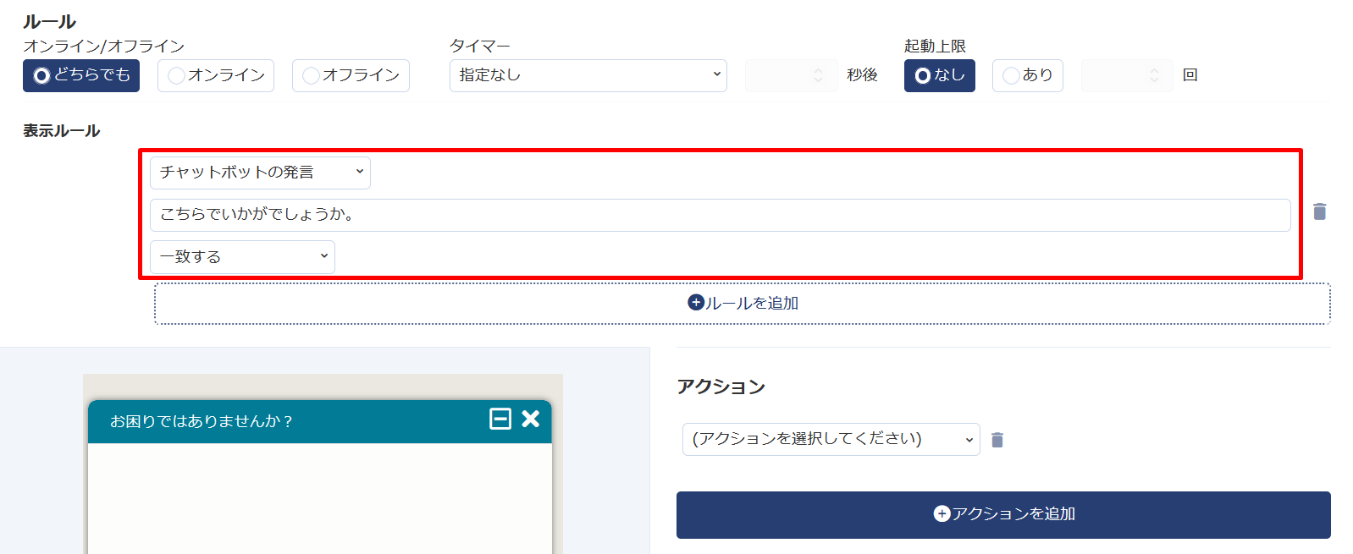The height and width of the screenshot is (554, 1353).
Task: Minimize the chat widget preview
Action: [500, 419]
